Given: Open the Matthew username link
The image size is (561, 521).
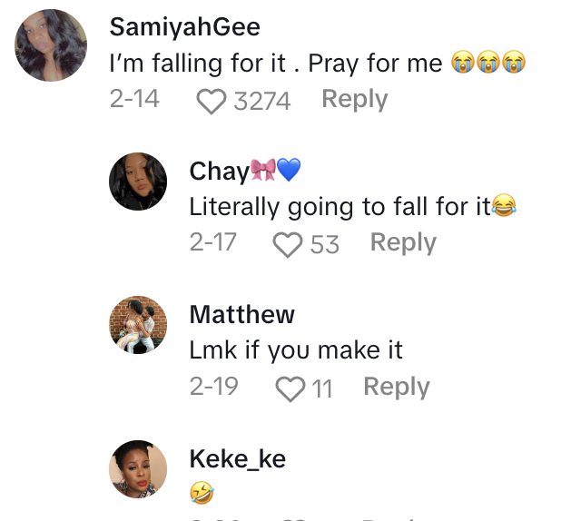Looking at the screenshot, I should pos(241,314).
